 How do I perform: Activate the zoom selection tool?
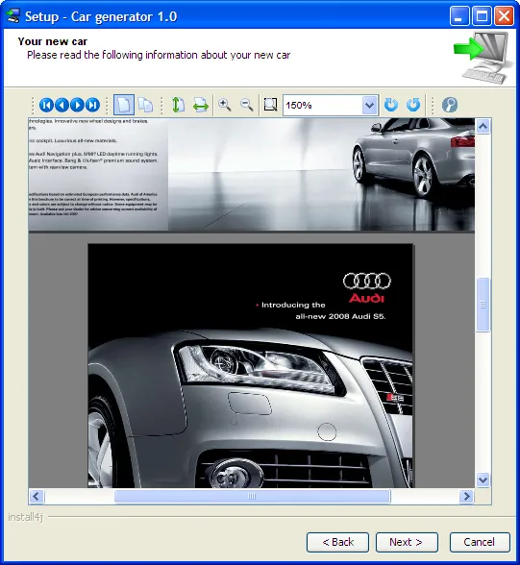270,105
